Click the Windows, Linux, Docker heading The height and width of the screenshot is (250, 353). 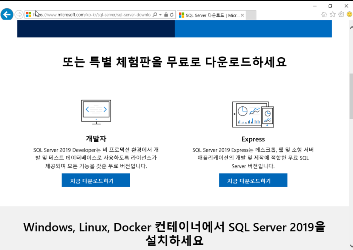(x=174, y=233)
